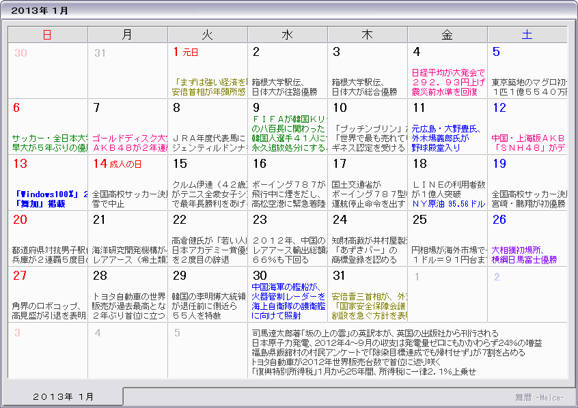Click the 「復興特別所得税」 note line
The width and height of the screenshot is (578, 408).
[364, 372]
